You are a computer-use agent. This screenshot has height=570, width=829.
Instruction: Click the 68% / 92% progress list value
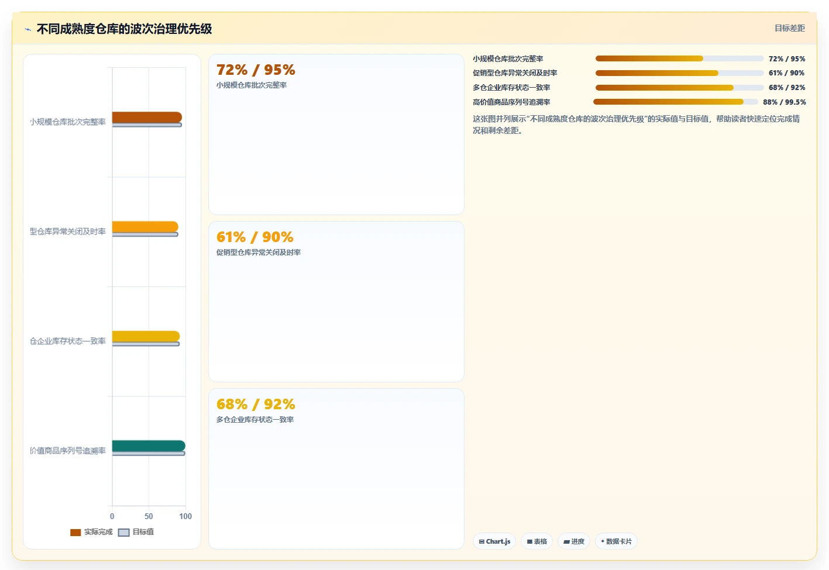point(787,88)
